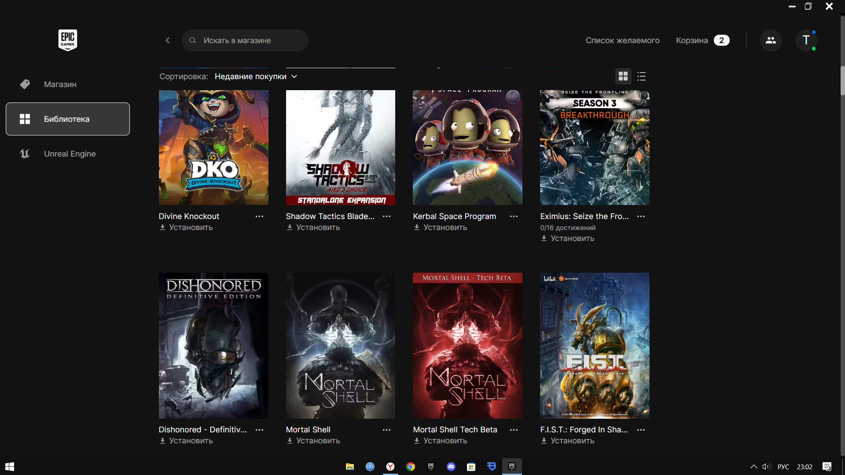
Task: Open Корзина cart
Action: click(x=702, y=40)
